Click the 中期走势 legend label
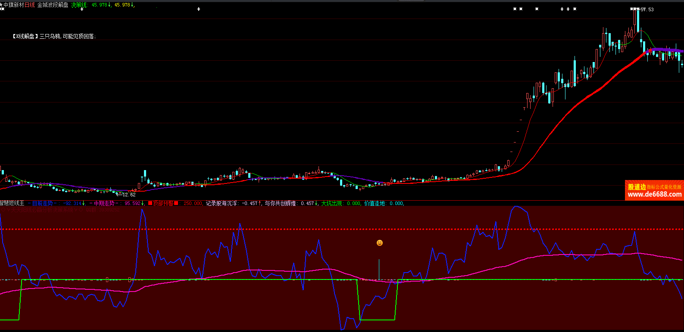 104,203
